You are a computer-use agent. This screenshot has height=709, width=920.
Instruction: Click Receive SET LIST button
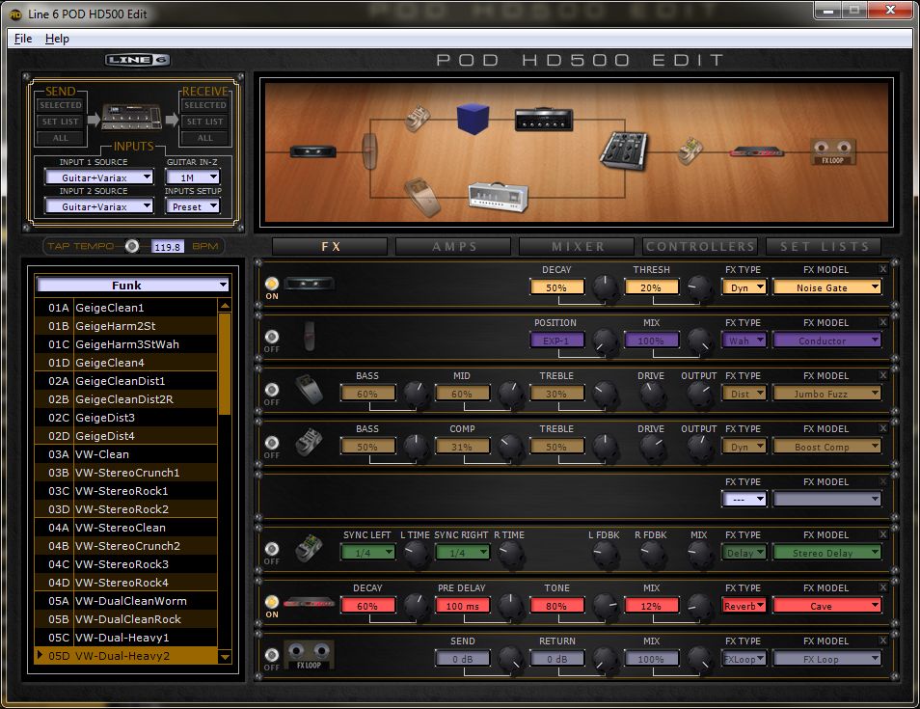click(204, 122)
